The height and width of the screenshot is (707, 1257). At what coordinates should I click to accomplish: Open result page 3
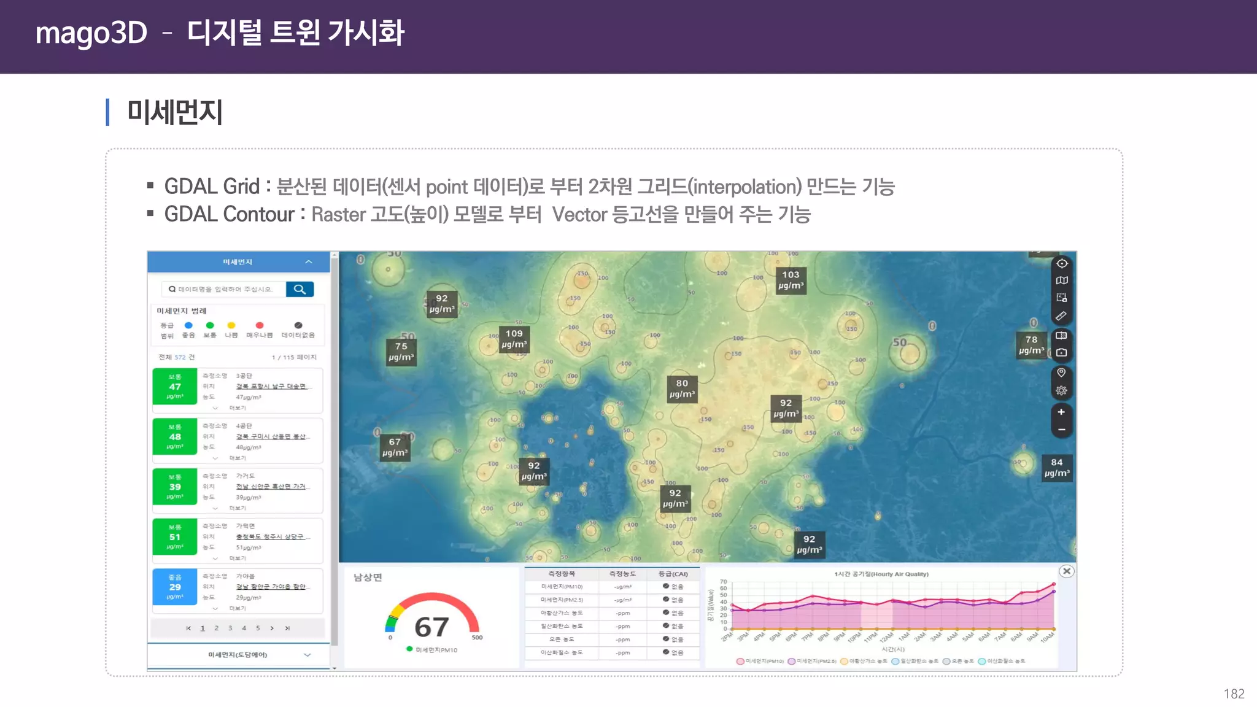click(230, 628)
